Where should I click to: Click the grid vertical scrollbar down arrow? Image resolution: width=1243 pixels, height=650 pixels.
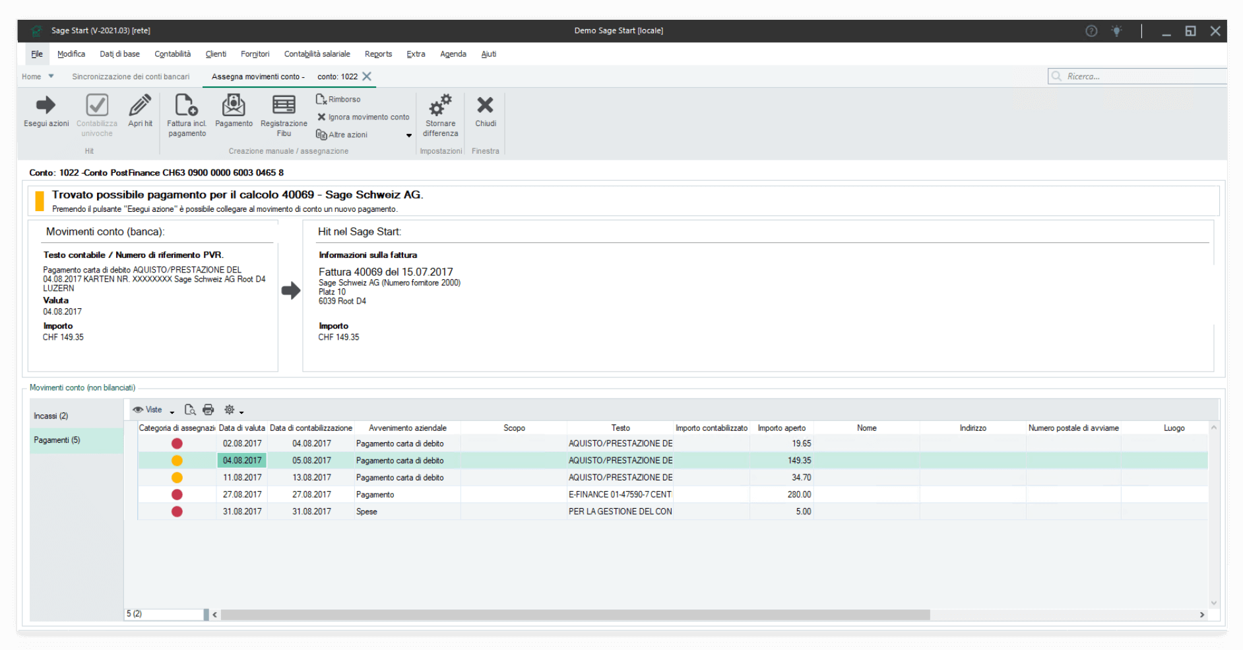tap(1213, 602)
